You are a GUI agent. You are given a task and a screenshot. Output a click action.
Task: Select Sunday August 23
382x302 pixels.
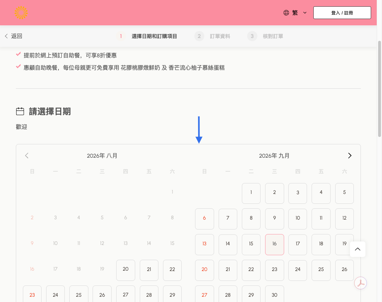click(x=32, y=294)
